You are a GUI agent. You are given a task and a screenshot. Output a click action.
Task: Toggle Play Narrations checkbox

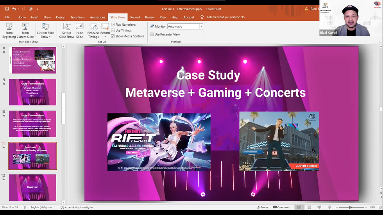pos(113,25)
